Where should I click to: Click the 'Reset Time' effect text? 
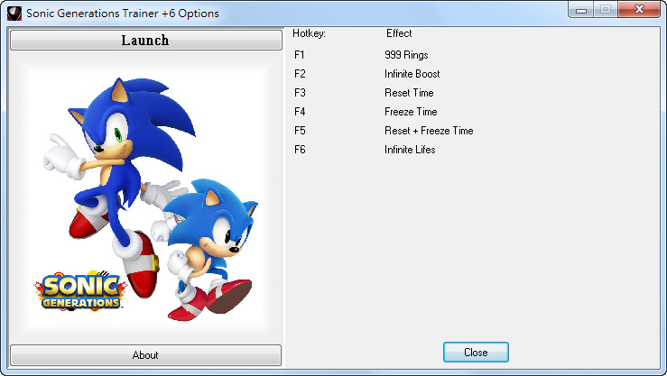tap(409, 93)
